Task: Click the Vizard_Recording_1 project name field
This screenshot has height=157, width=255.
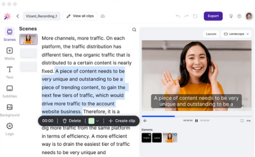Action: 42,16
